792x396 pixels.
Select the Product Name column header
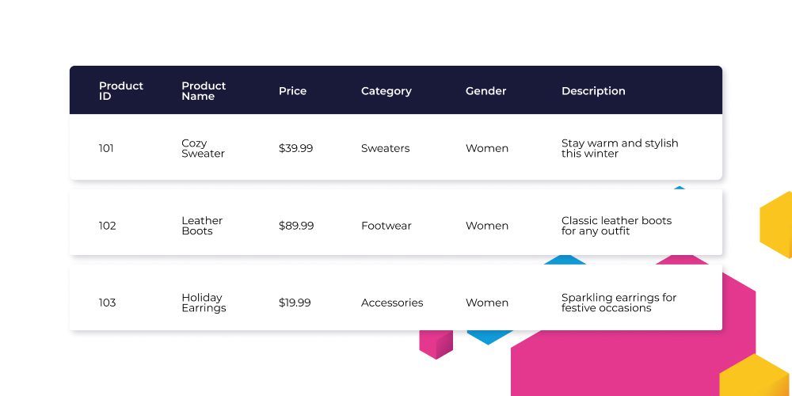tap(204, 91)
